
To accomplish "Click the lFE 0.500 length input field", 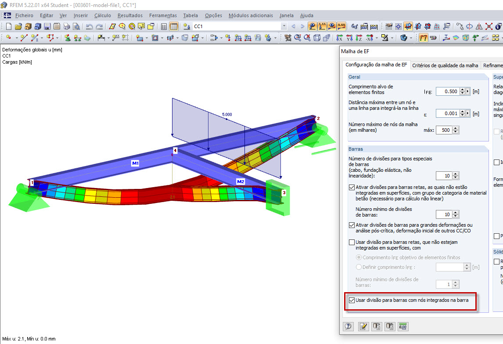I will click(x=448, y=91).
